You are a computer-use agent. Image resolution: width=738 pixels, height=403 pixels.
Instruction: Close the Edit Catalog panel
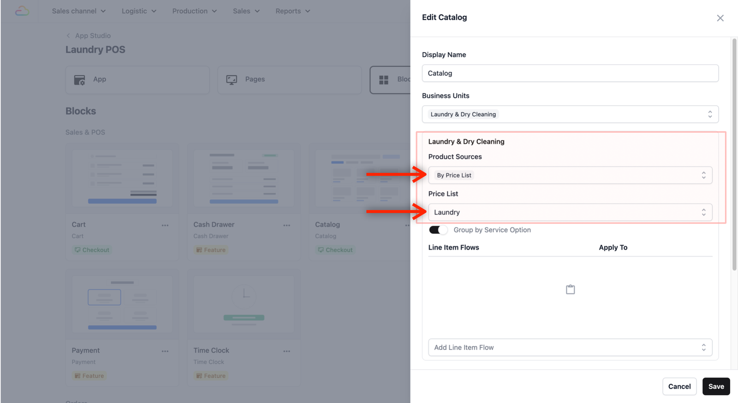click(720, 18)
